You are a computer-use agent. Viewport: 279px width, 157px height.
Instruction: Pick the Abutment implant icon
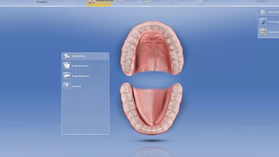coord(67,86)
